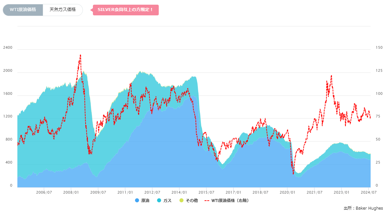This screenshot has height=213, width=387.
Task: Click the 2009/07 x-axis label
Action: tap(98, 192)
